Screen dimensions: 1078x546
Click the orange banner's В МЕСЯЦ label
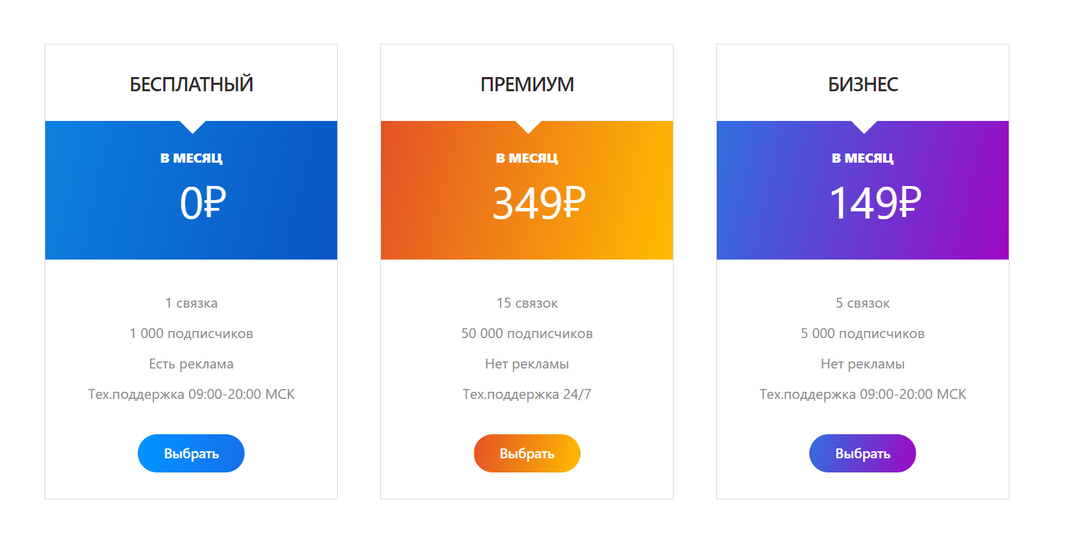click(x=527, y=158)
